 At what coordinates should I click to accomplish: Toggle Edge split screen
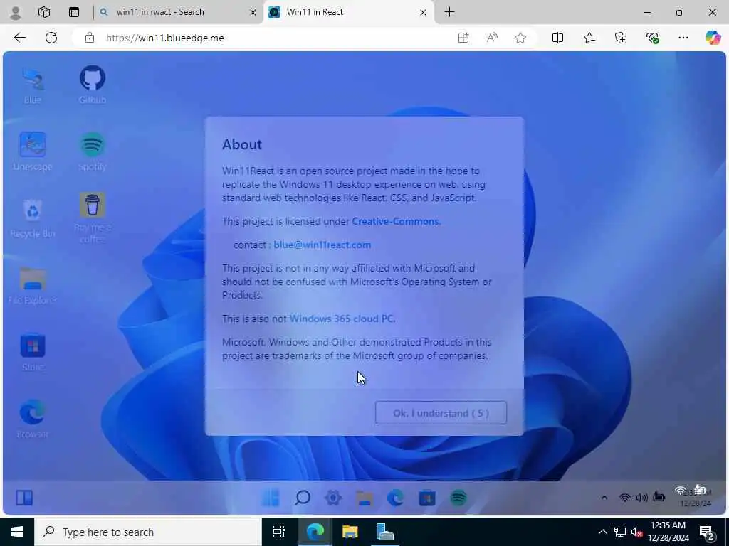(x=557, y=38)
